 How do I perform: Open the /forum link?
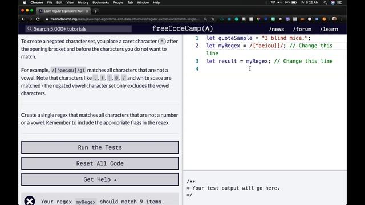(302, 29)
